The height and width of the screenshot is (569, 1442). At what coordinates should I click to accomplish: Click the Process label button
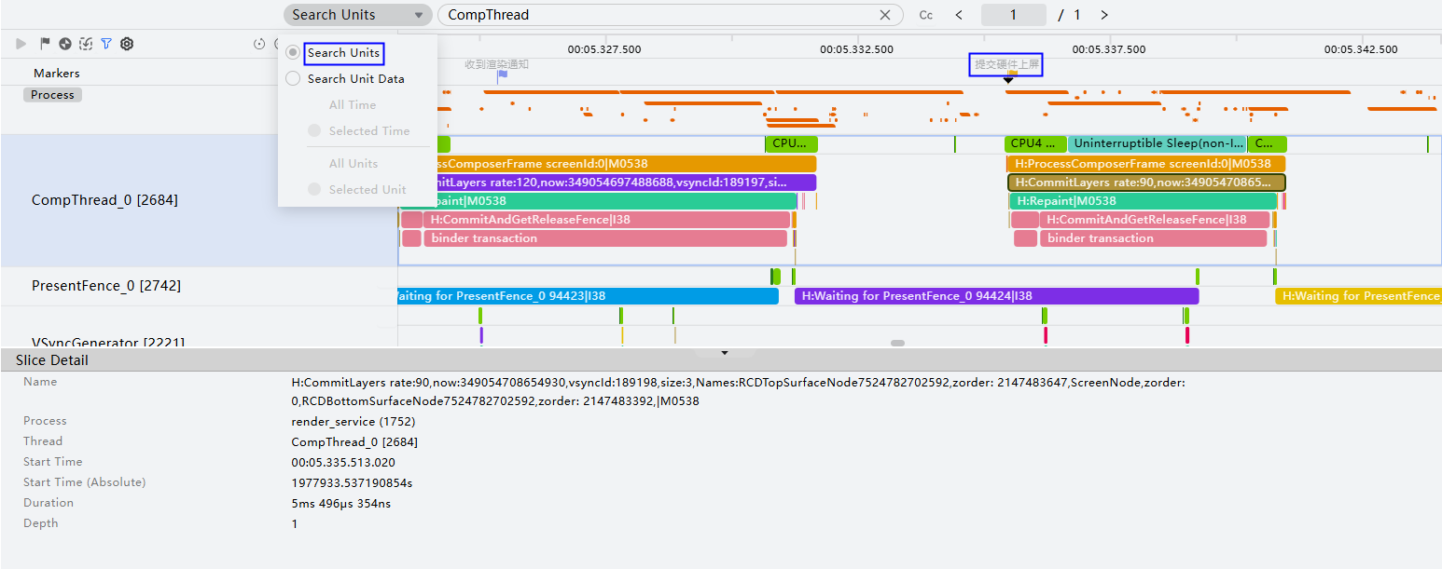[x=52, y=95]
